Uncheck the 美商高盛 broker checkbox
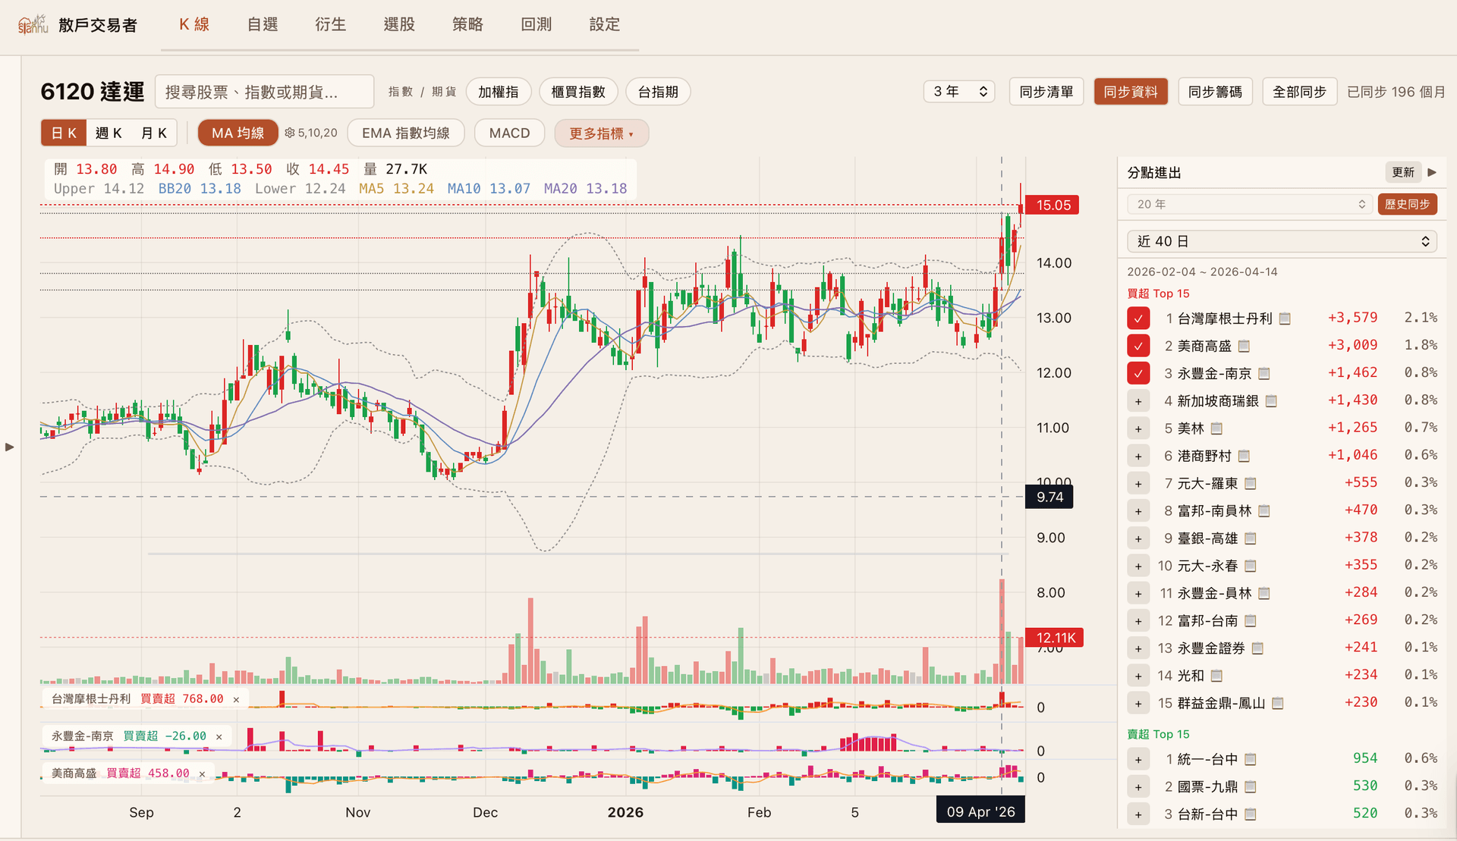 click(1138, 347)
